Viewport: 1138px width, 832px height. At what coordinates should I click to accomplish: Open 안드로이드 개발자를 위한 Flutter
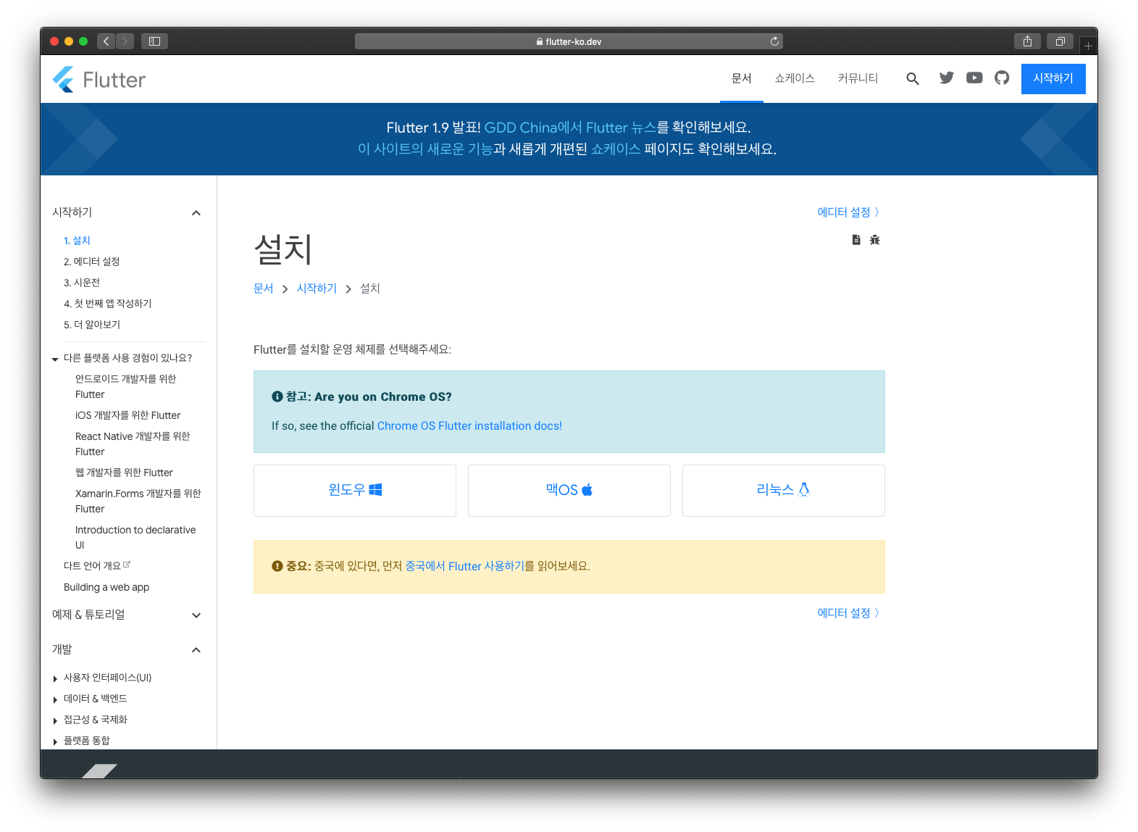click(126, 387)
